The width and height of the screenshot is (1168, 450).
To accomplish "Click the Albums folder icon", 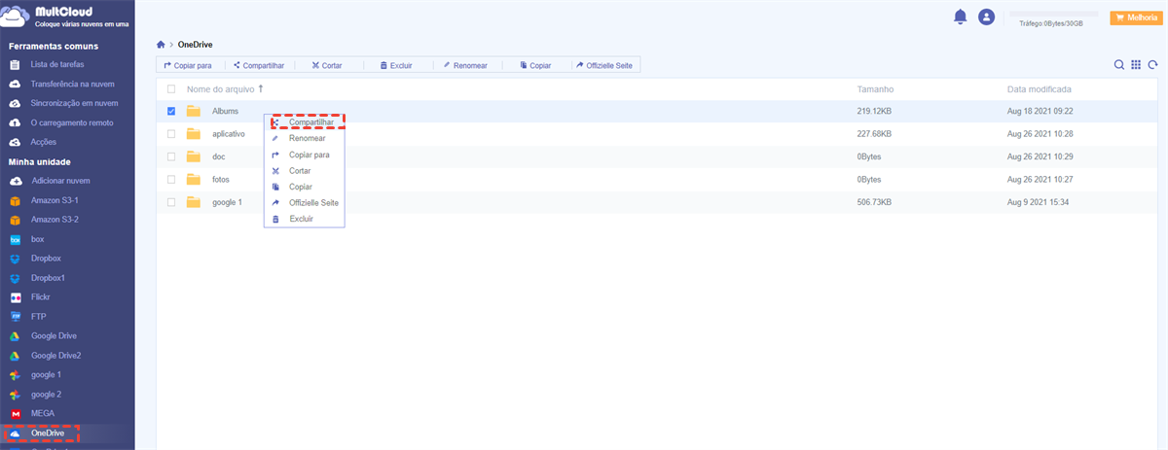I will (193, 111).
